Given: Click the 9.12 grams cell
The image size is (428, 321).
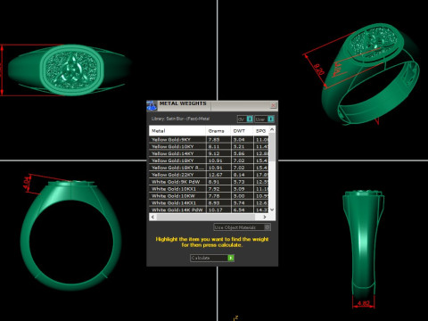Looking at the screenshot, I should point(218,153).
